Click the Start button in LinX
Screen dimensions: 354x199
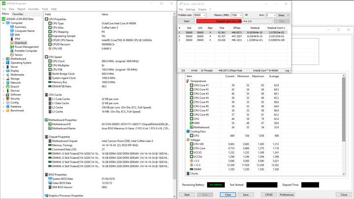click(186, 21)
